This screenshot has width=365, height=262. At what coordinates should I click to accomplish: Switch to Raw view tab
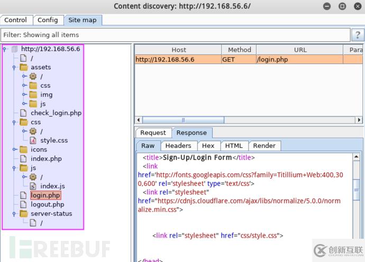pos(148,146)
